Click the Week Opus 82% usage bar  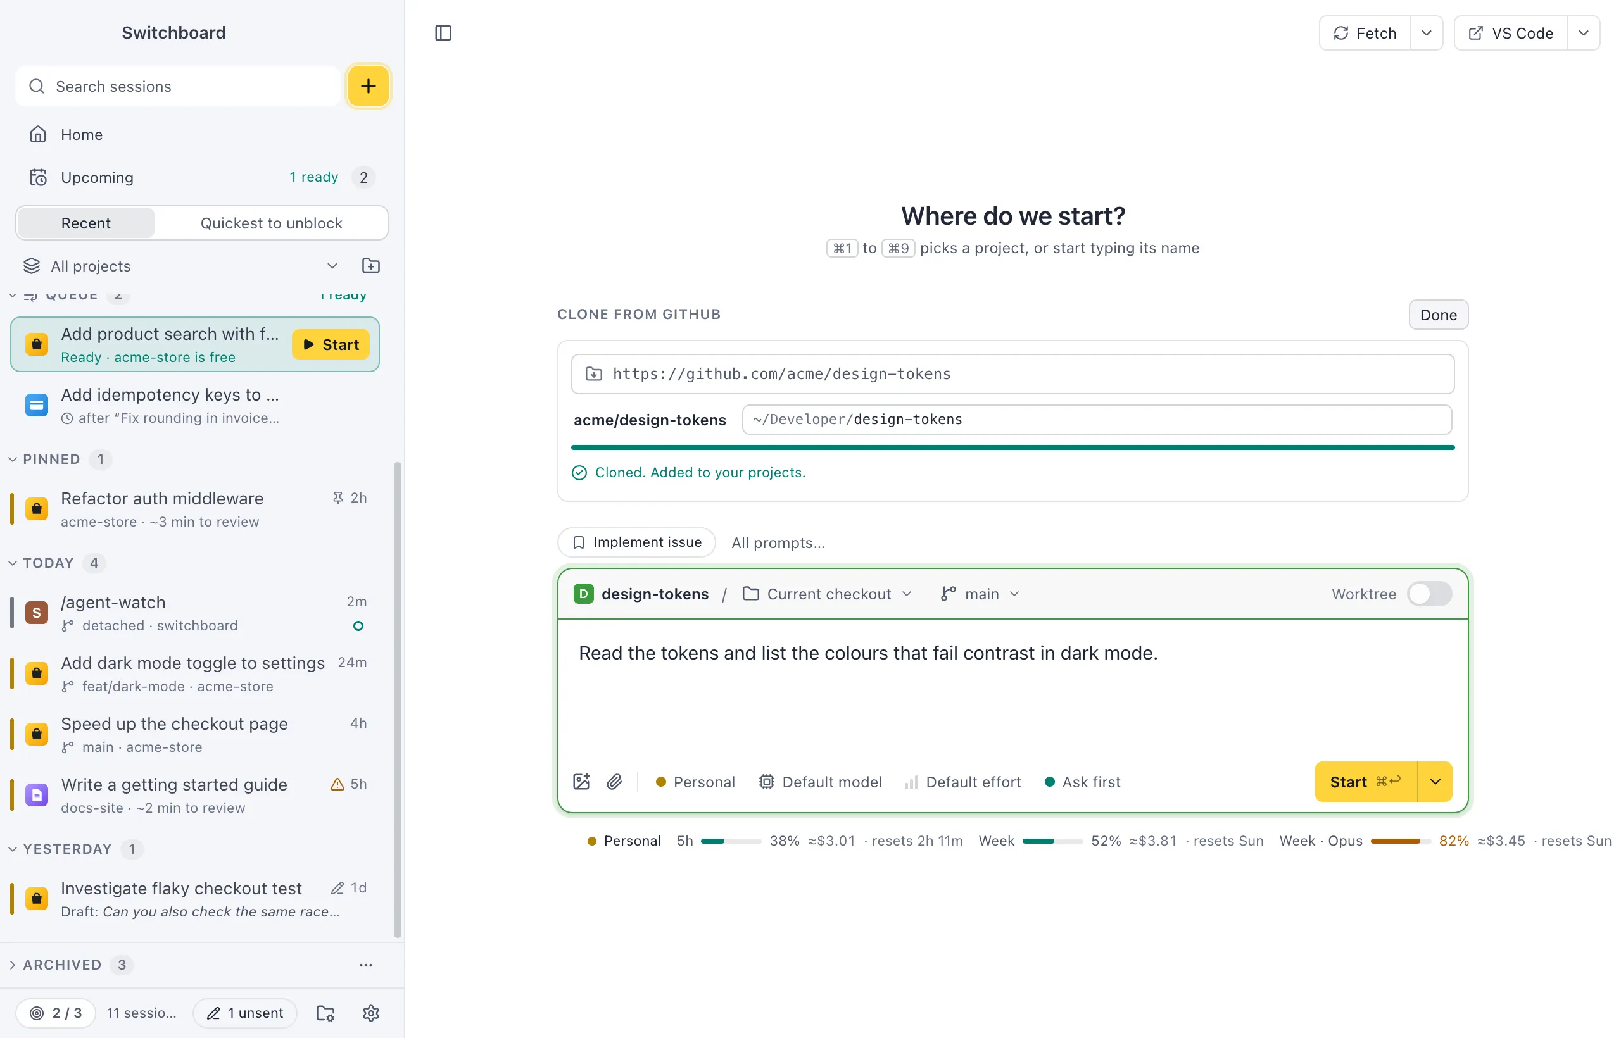(x=1401, y=841)
